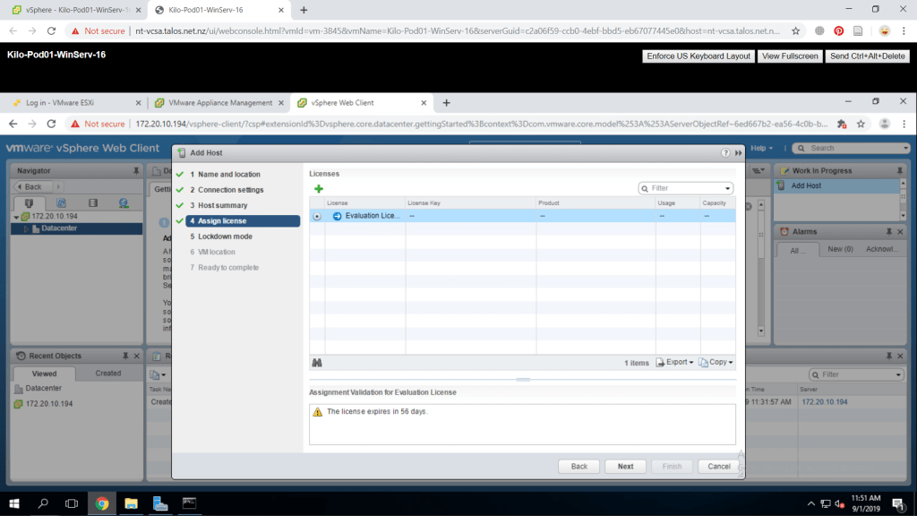Expand the Datacenter tree node
This screenshot has height=516, width=917.
pos(27,228)
